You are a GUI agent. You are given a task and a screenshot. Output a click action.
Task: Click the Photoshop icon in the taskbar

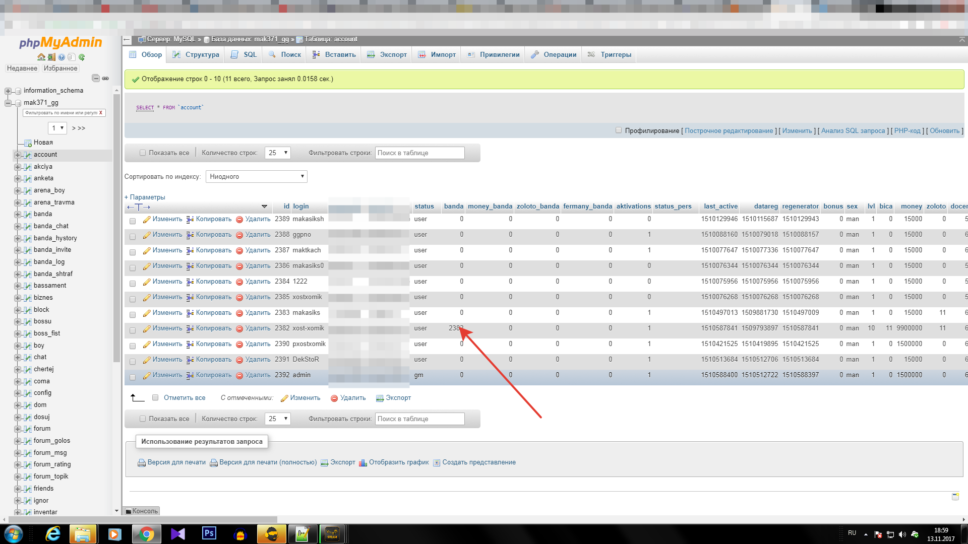pos(209,533)
